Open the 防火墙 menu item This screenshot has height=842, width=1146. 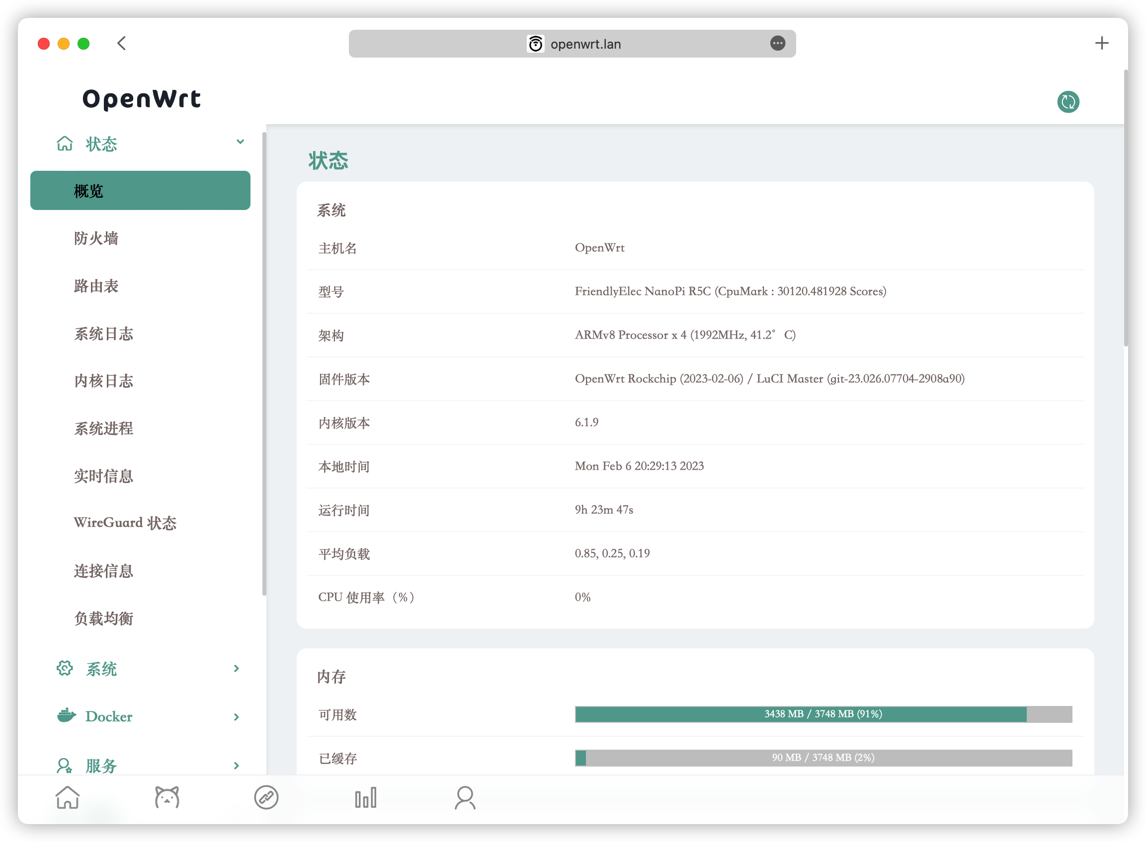[x=96, y=238]
